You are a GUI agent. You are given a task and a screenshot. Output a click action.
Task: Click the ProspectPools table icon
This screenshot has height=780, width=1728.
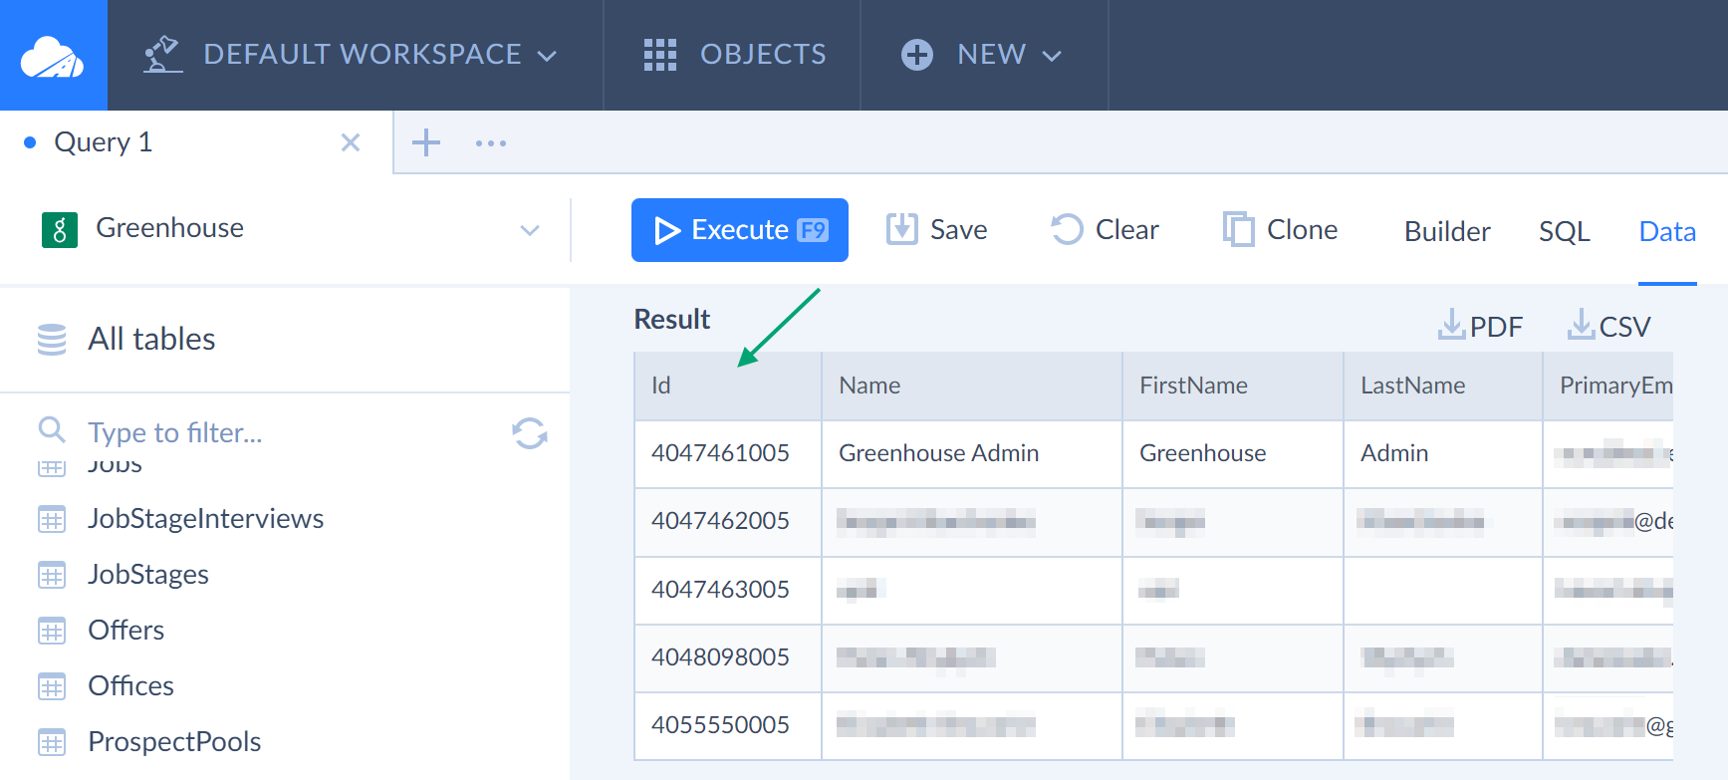[x=52, y=742]
